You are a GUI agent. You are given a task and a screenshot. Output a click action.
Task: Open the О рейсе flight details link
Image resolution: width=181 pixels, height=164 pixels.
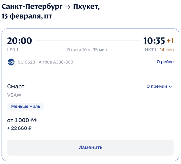pyautogui.click(x=165, y=62)
